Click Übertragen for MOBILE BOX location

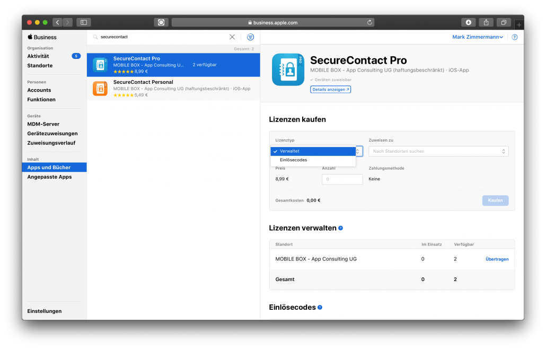click(x=497, y=259)
